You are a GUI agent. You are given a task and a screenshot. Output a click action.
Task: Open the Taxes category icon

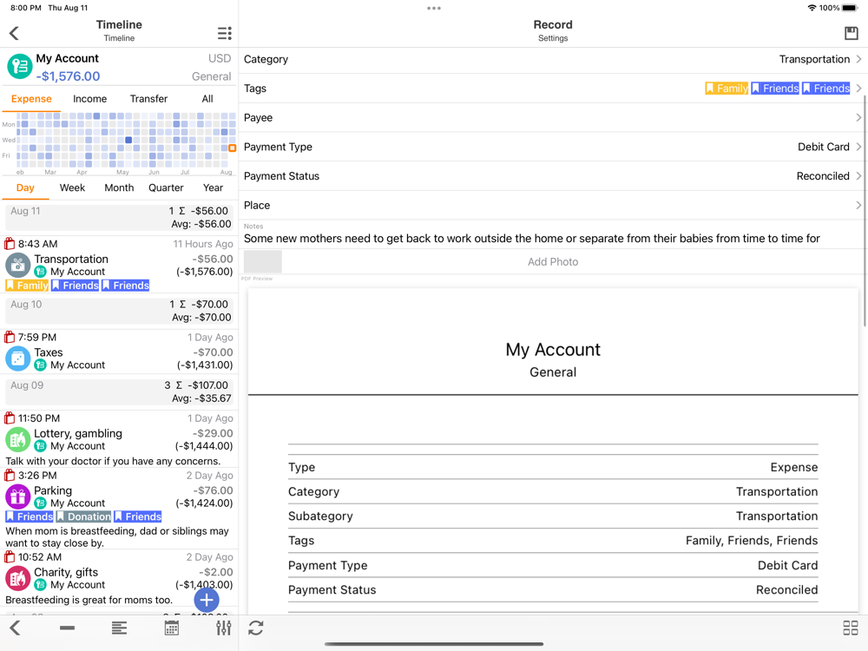[17, 358]
